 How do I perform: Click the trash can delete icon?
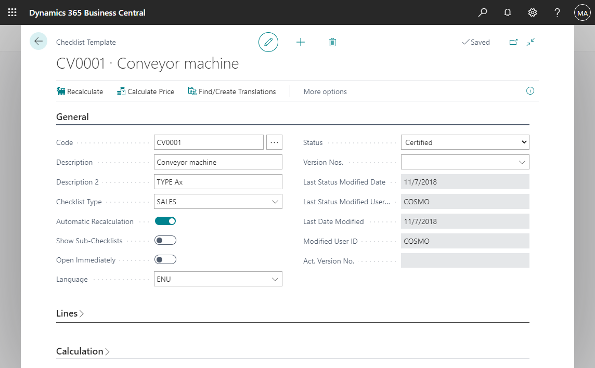pyautogui.click(x=333, y=42)
